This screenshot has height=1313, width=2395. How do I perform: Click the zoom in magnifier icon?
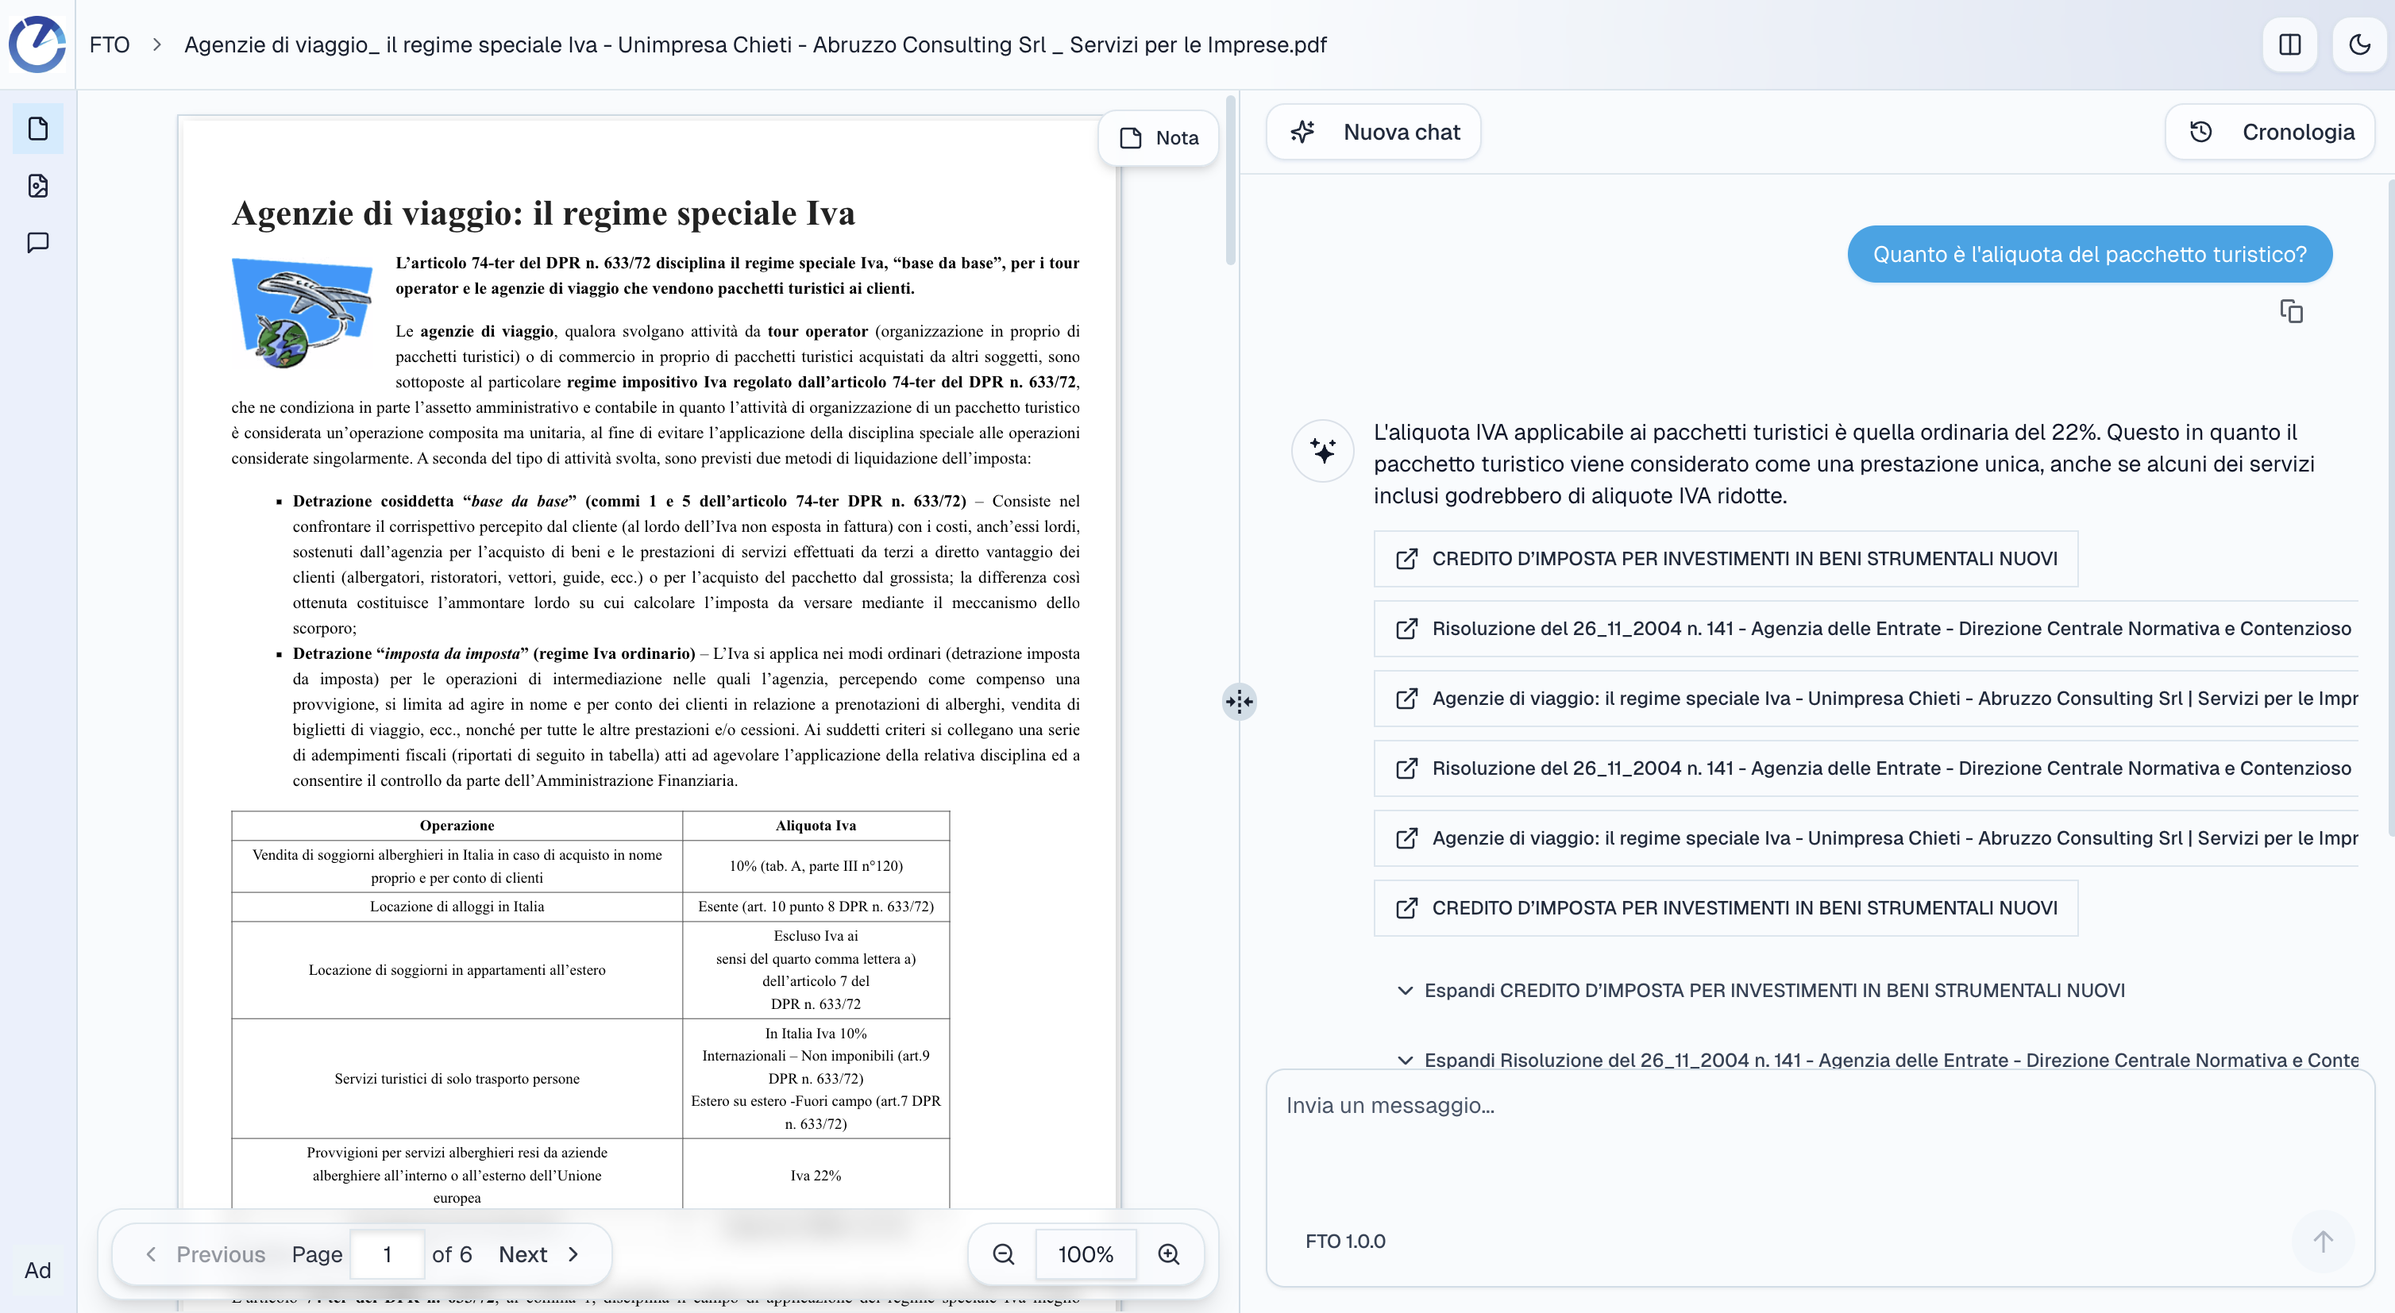[x=1169, y=1253]
